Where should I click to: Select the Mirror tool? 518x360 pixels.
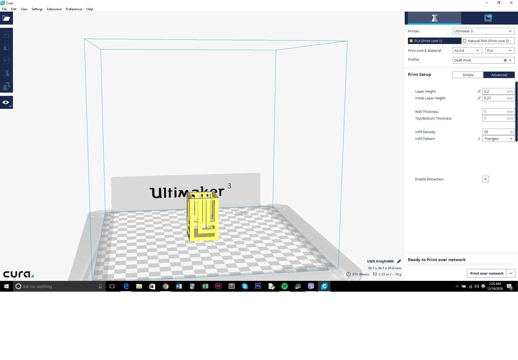click(x=6, y=73)
